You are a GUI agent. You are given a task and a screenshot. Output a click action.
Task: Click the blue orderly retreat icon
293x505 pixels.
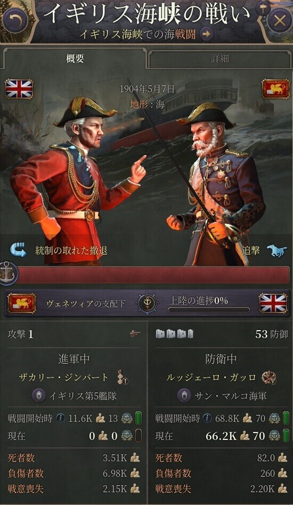(18, 250)
